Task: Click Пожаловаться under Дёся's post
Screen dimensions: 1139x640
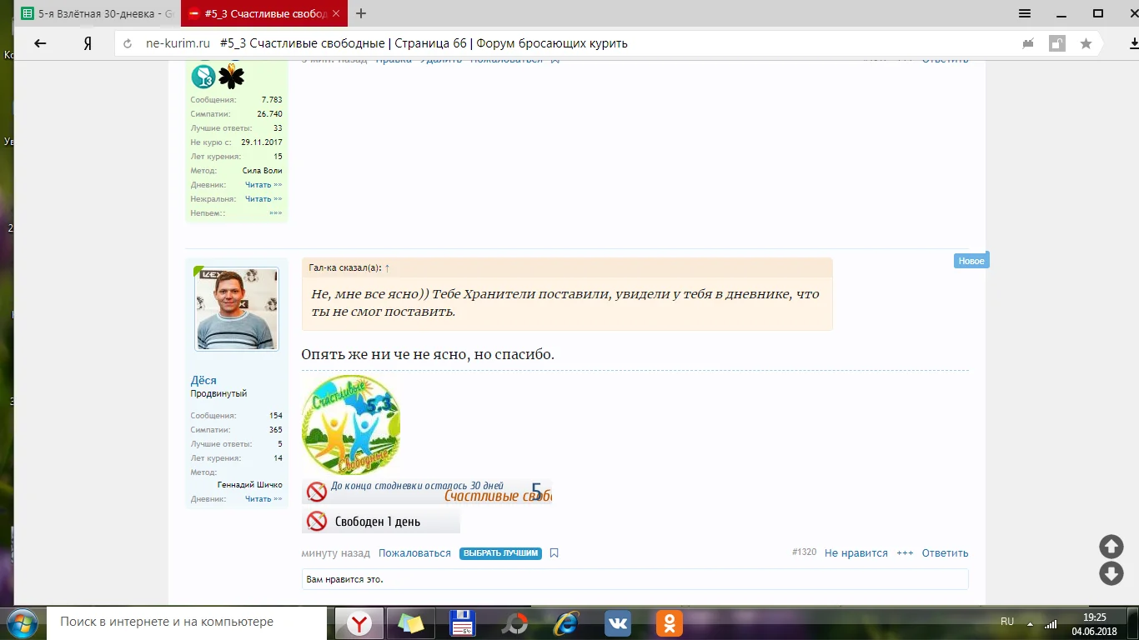Action: pyautogui.click(x=414, y=553)
